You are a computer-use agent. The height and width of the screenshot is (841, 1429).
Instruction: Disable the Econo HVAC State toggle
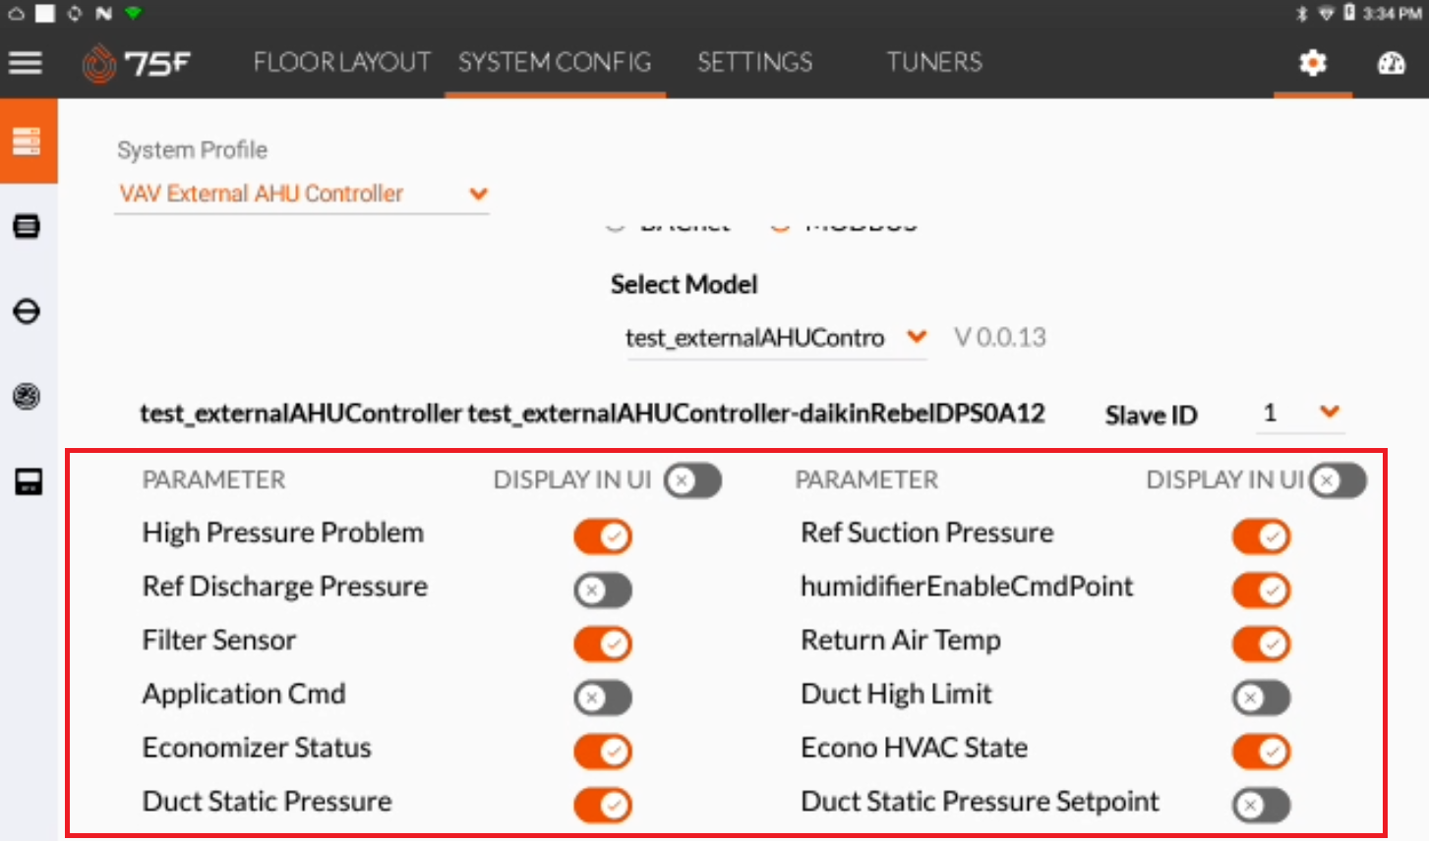tap(1262, 752)
